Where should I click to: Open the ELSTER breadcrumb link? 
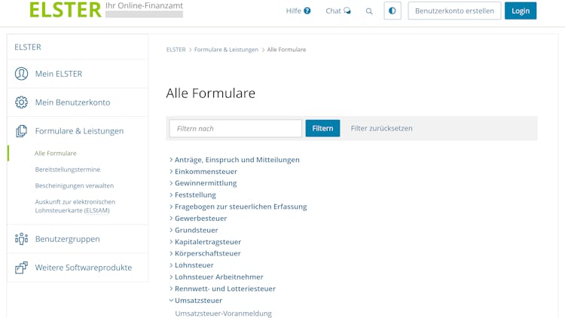(176, 50)
